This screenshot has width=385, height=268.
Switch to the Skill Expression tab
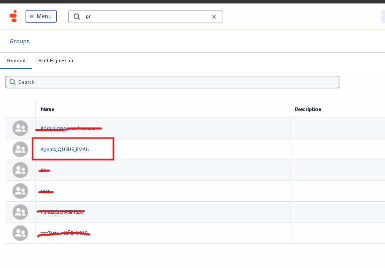[56, 61]
